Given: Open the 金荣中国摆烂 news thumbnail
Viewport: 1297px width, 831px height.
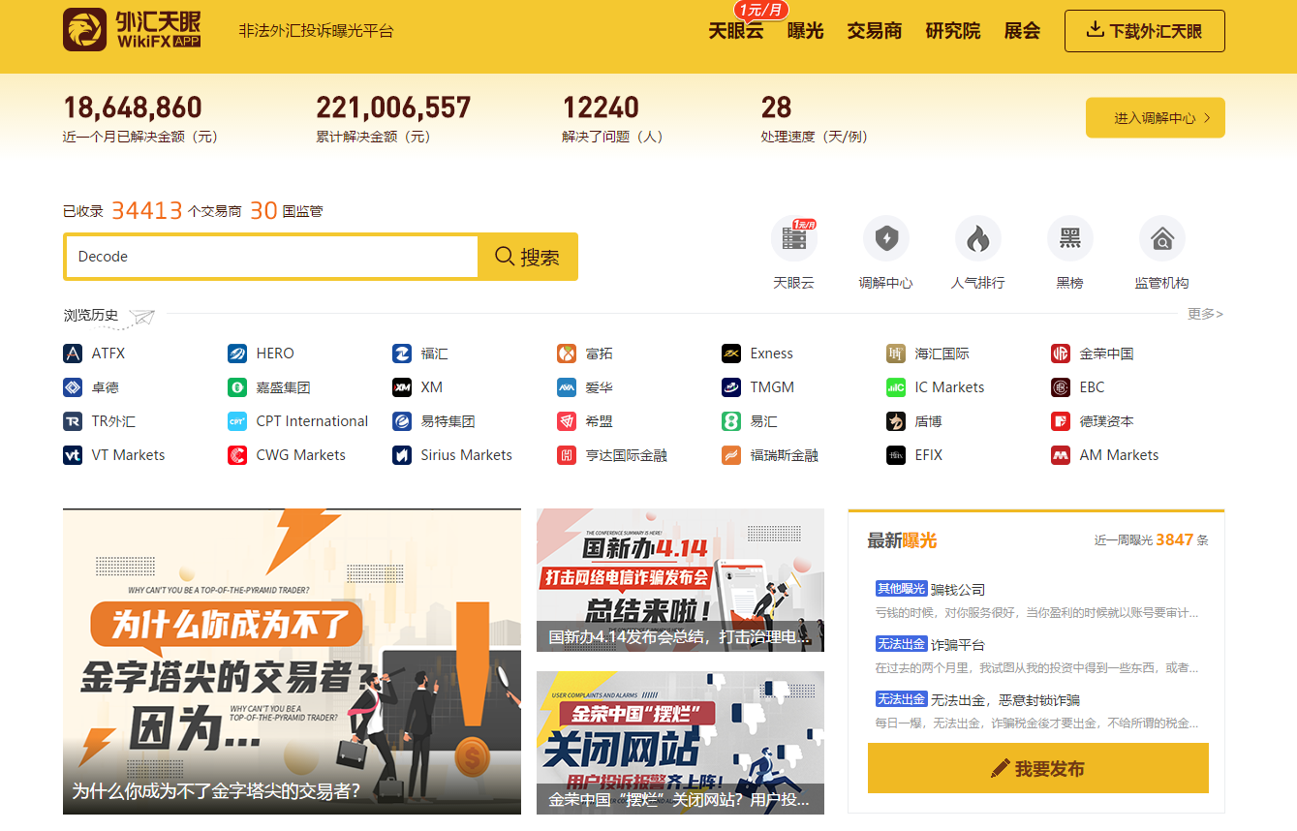Looking at the screenshot, I should click(680, 743).
